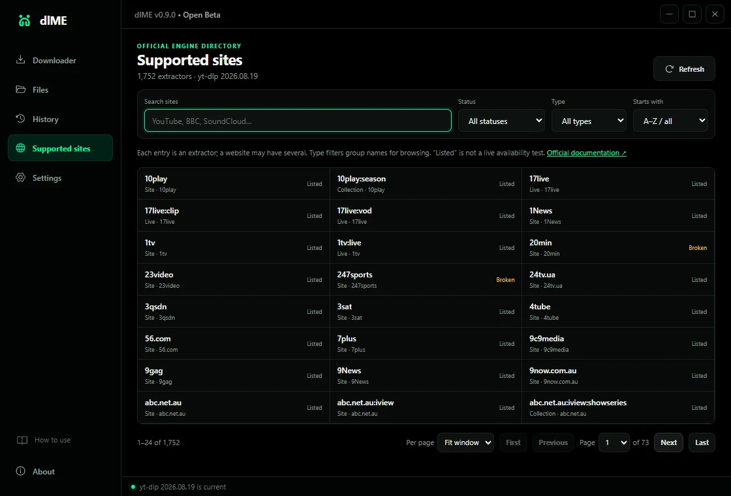Click the Settings gear icon

coord(20,178)
